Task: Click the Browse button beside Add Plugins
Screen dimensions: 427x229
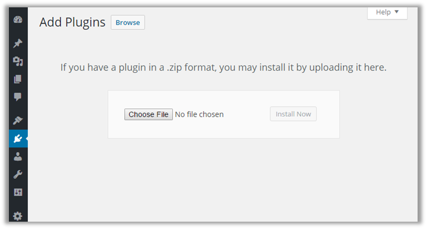Action: [x=128, y=23]
